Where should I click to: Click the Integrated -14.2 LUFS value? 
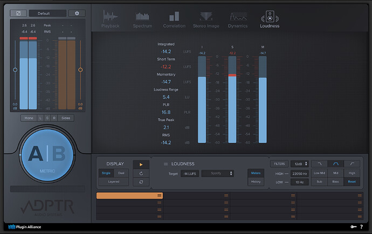[x=166, y=52]
